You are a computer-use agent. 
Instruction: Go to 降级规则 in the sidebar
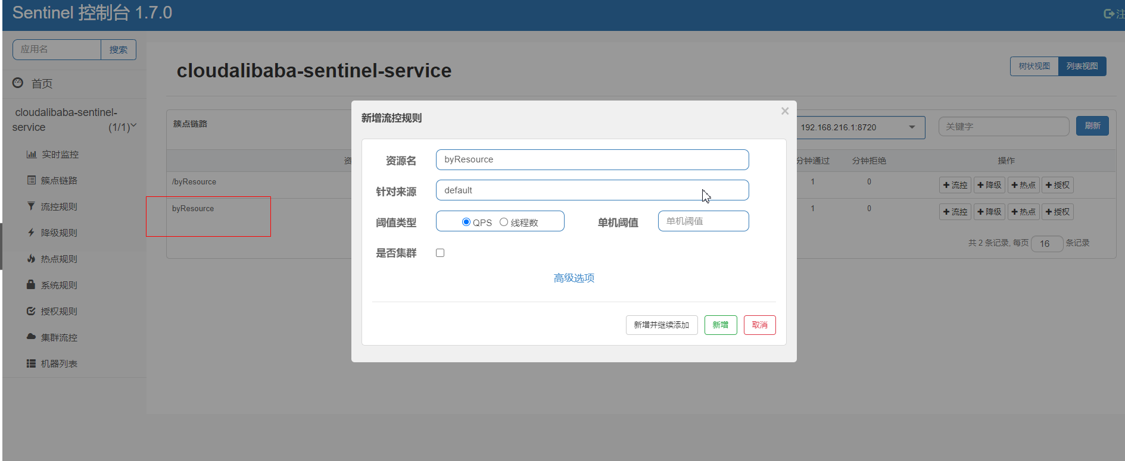tap(59, 233)
